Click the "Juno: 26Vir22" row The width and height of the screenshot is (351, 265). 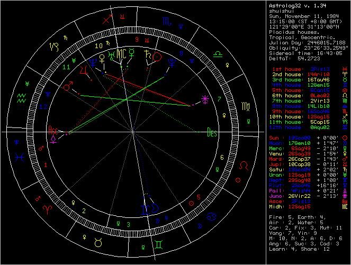click(309, 196)
